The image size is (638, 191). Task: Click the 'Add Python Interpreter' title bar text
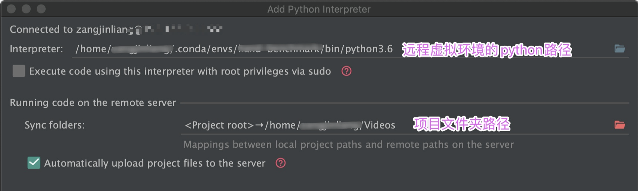tap(319, 9)
